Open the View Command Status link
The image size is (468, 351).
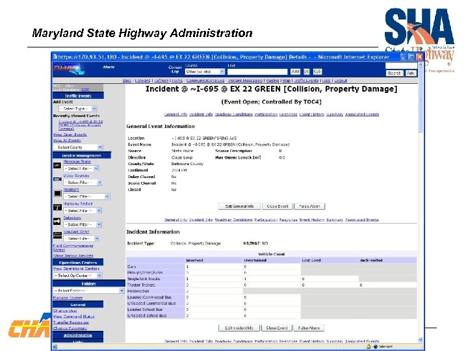click(73, 317)
